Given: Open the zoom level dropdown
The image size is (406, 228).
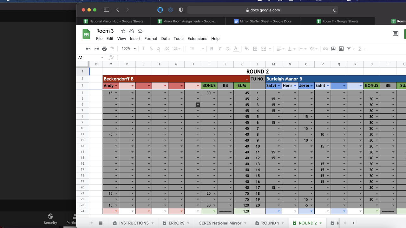Looking at the screenshot, I should point(129,49).
